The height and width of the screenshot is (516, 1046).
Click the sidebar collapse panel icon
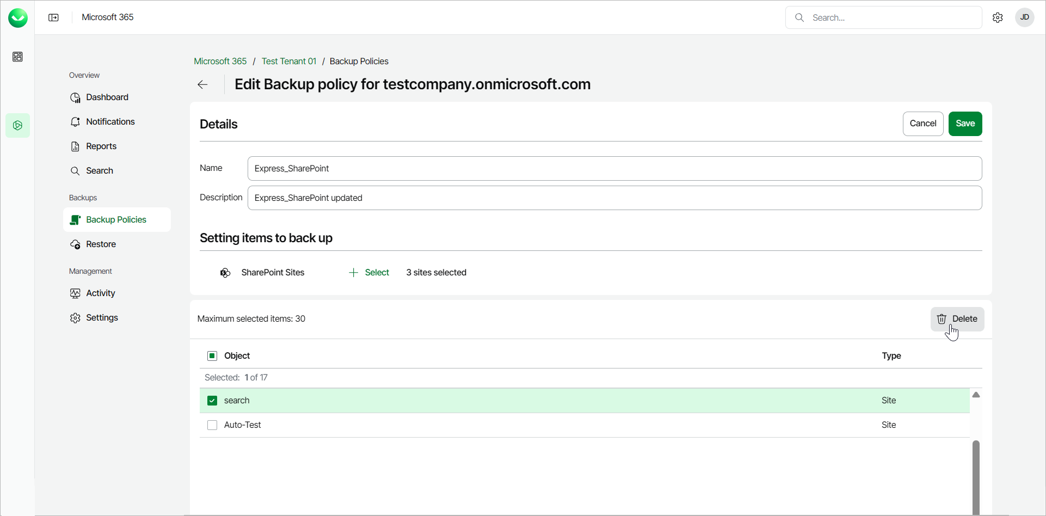53,17
